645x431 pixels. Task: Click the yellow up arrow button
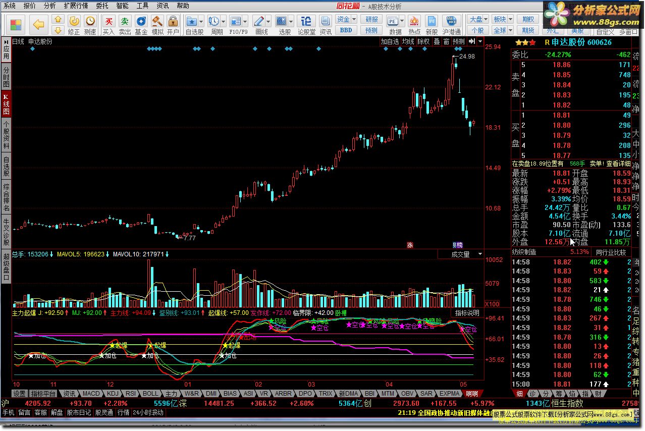pos(58,20)
